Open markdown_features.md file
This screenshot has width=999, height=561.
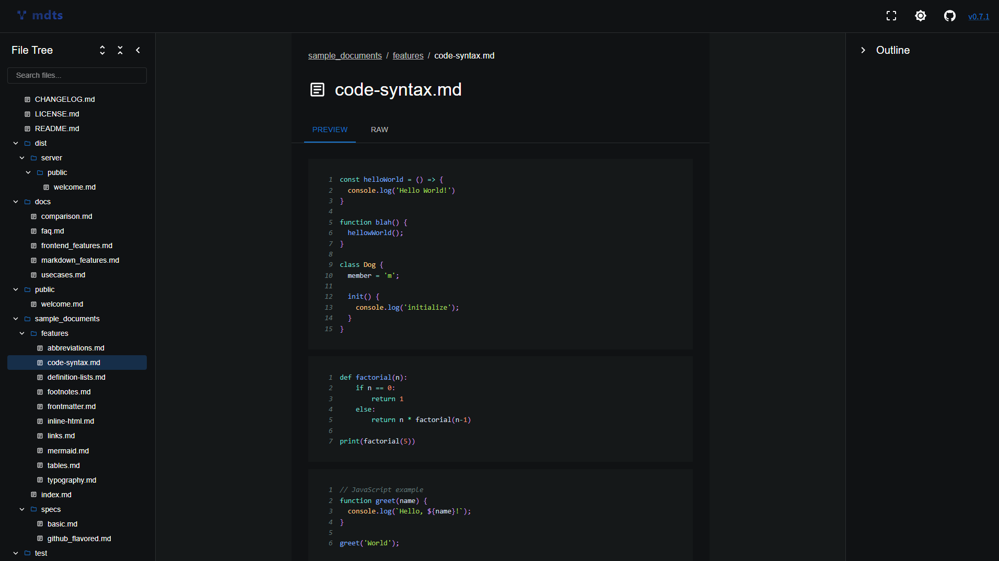point(80,260)
